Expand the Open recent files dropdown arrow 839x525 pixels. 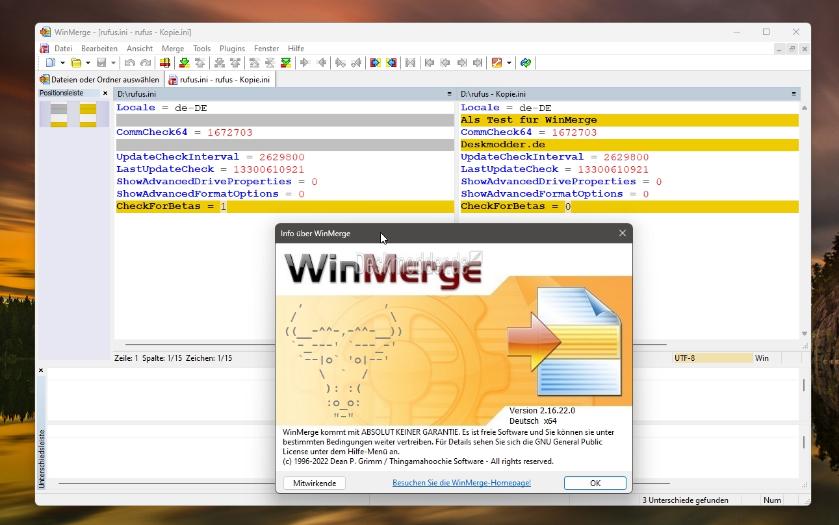[88, 63]
